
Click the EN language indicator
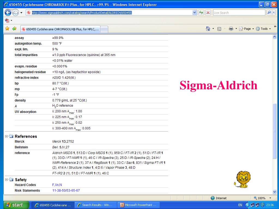coord(240,205)
